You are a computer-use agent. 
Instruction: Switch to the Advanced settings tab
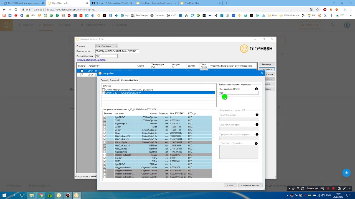tap(114, 80)
